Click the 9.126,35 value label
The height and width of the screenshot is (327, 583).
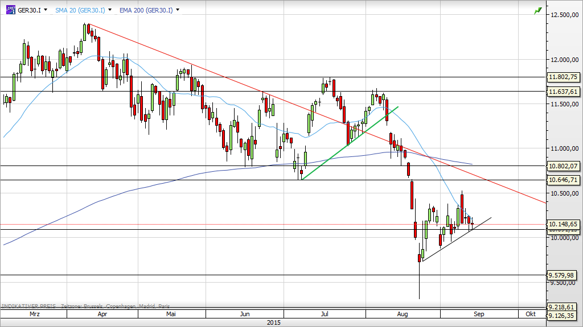click(561, 316)
